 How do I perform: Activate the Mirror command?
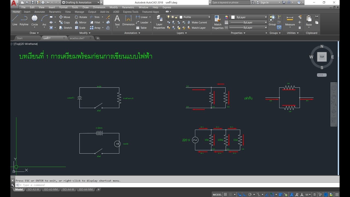pyautogui.click(x=81, y=22)
